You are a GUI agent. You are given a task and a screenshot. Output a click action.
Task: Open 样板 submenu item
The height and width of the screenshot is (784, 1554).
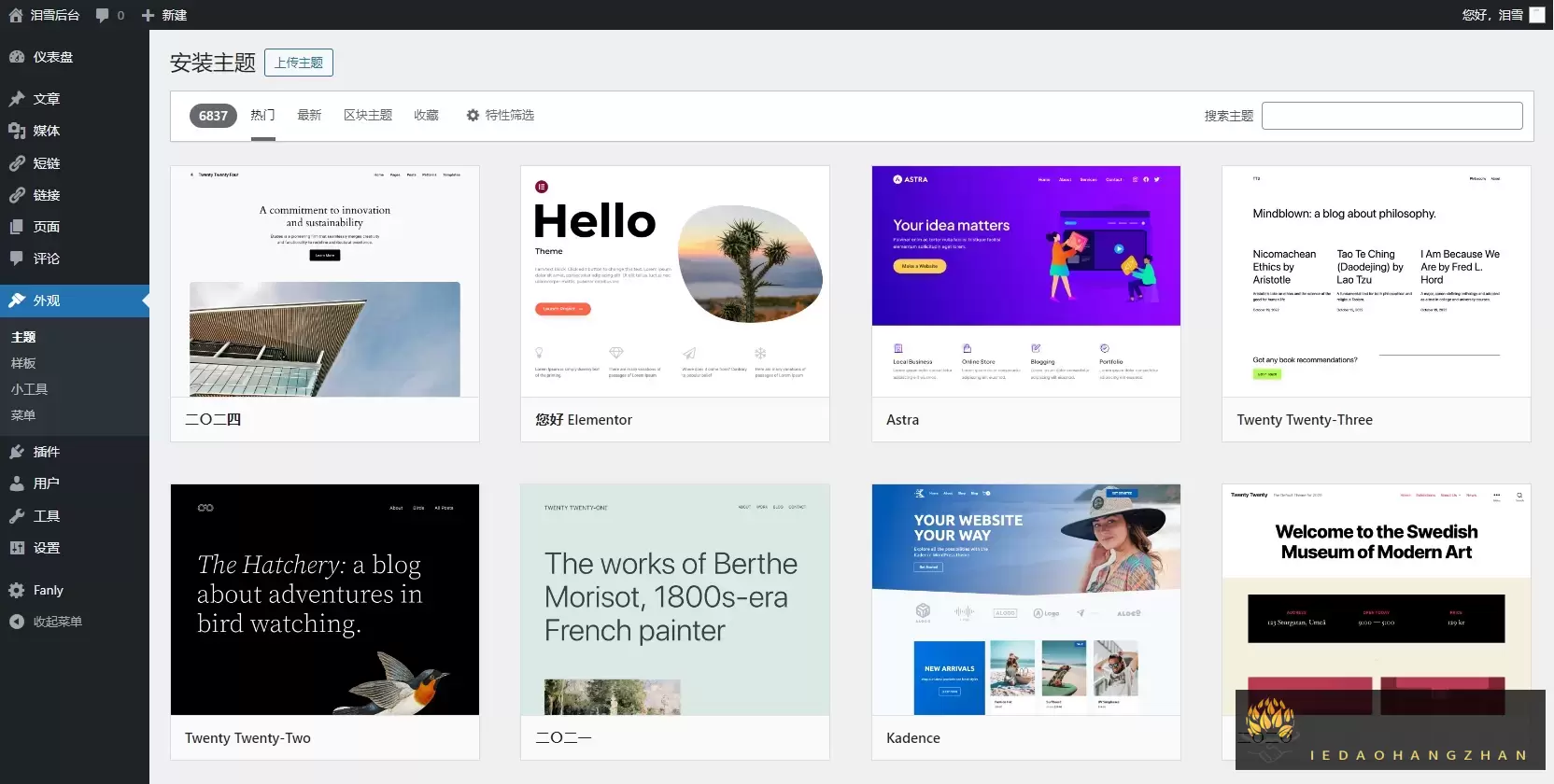23,363
